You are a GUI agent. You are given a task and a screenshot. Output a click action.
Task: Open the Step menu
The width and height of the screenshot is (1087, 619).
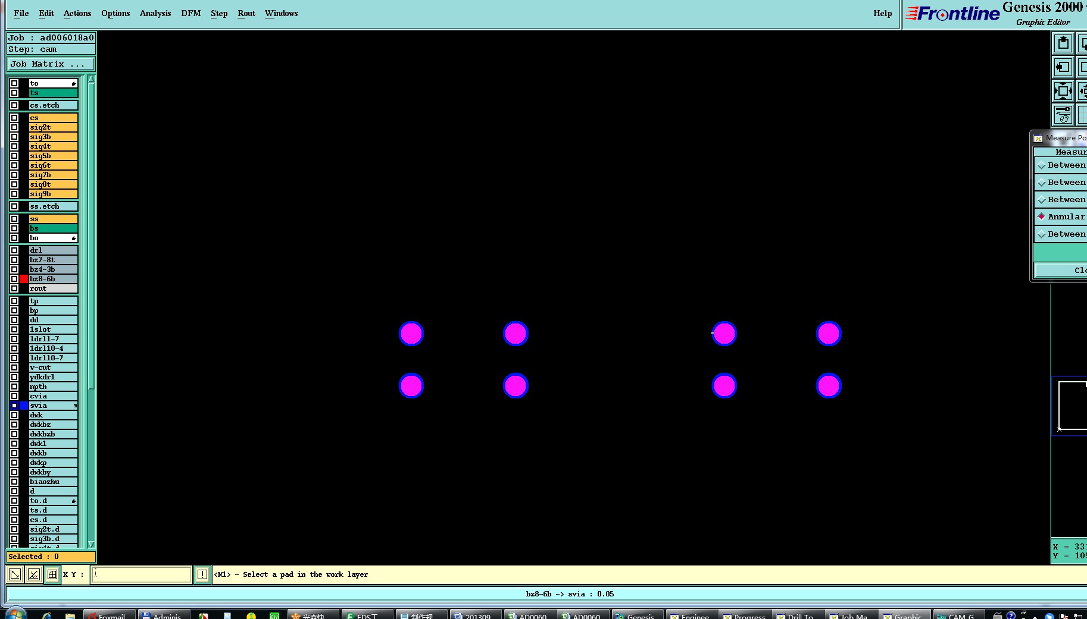pos(219,13)
